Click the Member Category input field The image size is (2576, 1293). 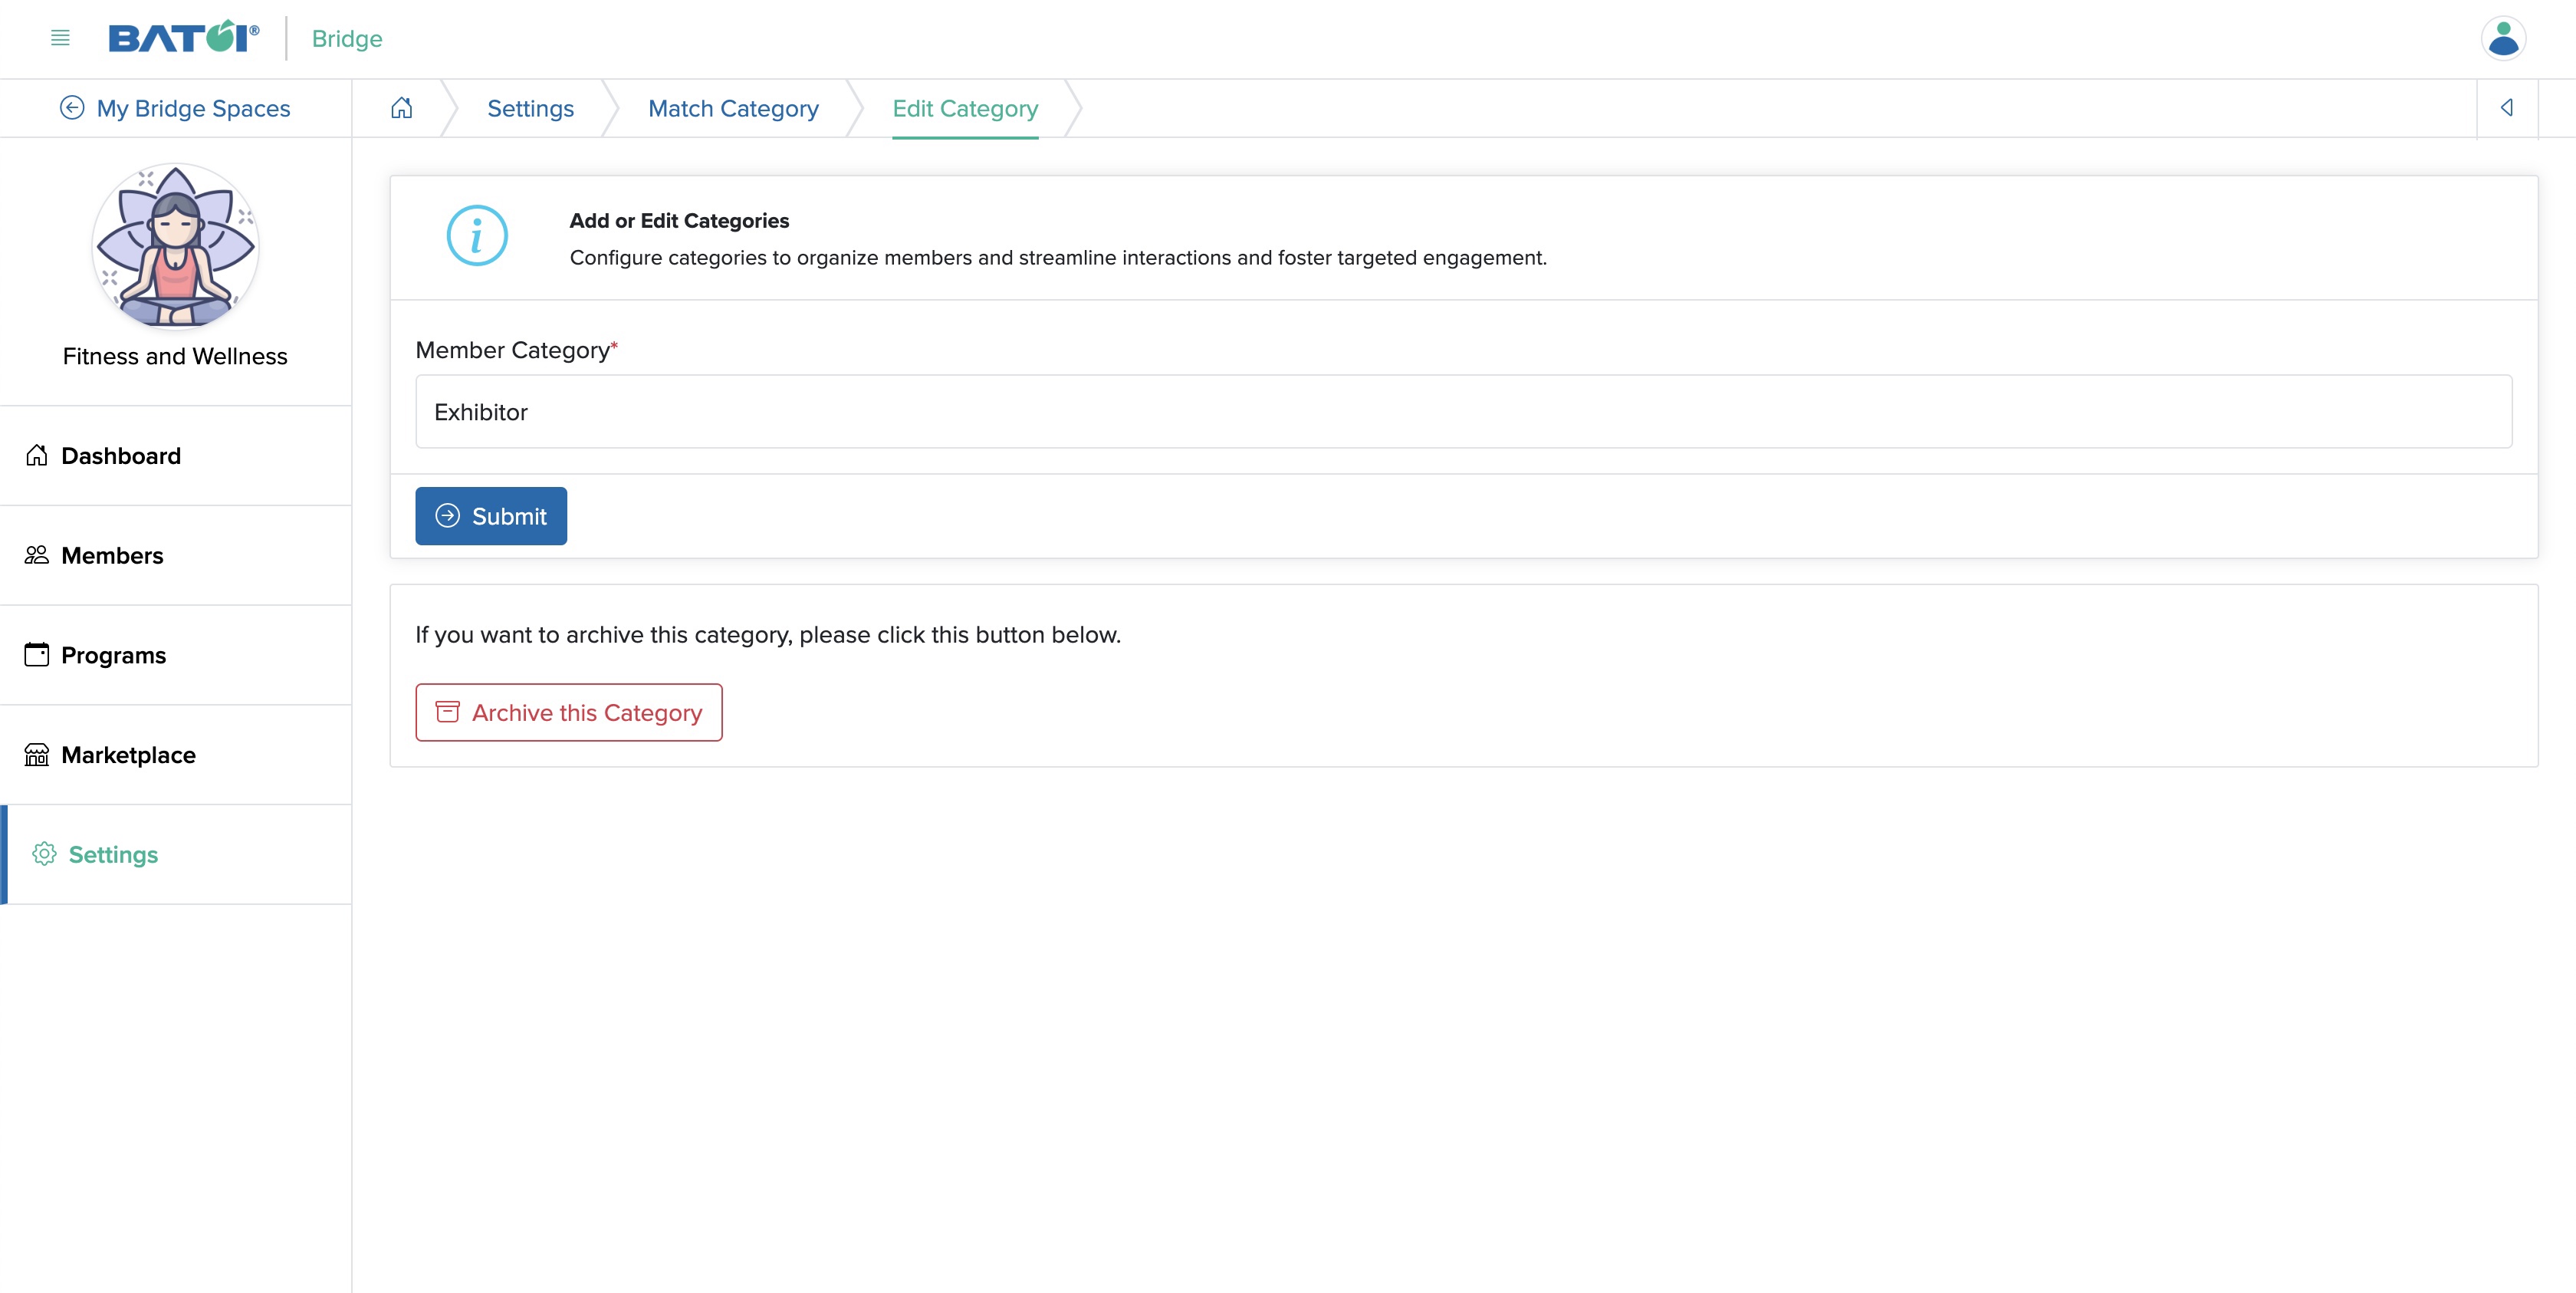coord(1464,410)
